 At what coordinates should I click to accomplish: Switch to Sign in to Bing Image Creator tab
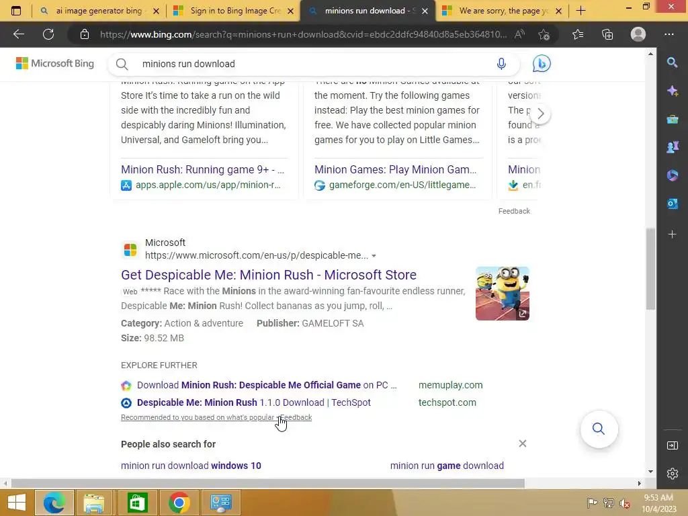click(x=232, y=11)
